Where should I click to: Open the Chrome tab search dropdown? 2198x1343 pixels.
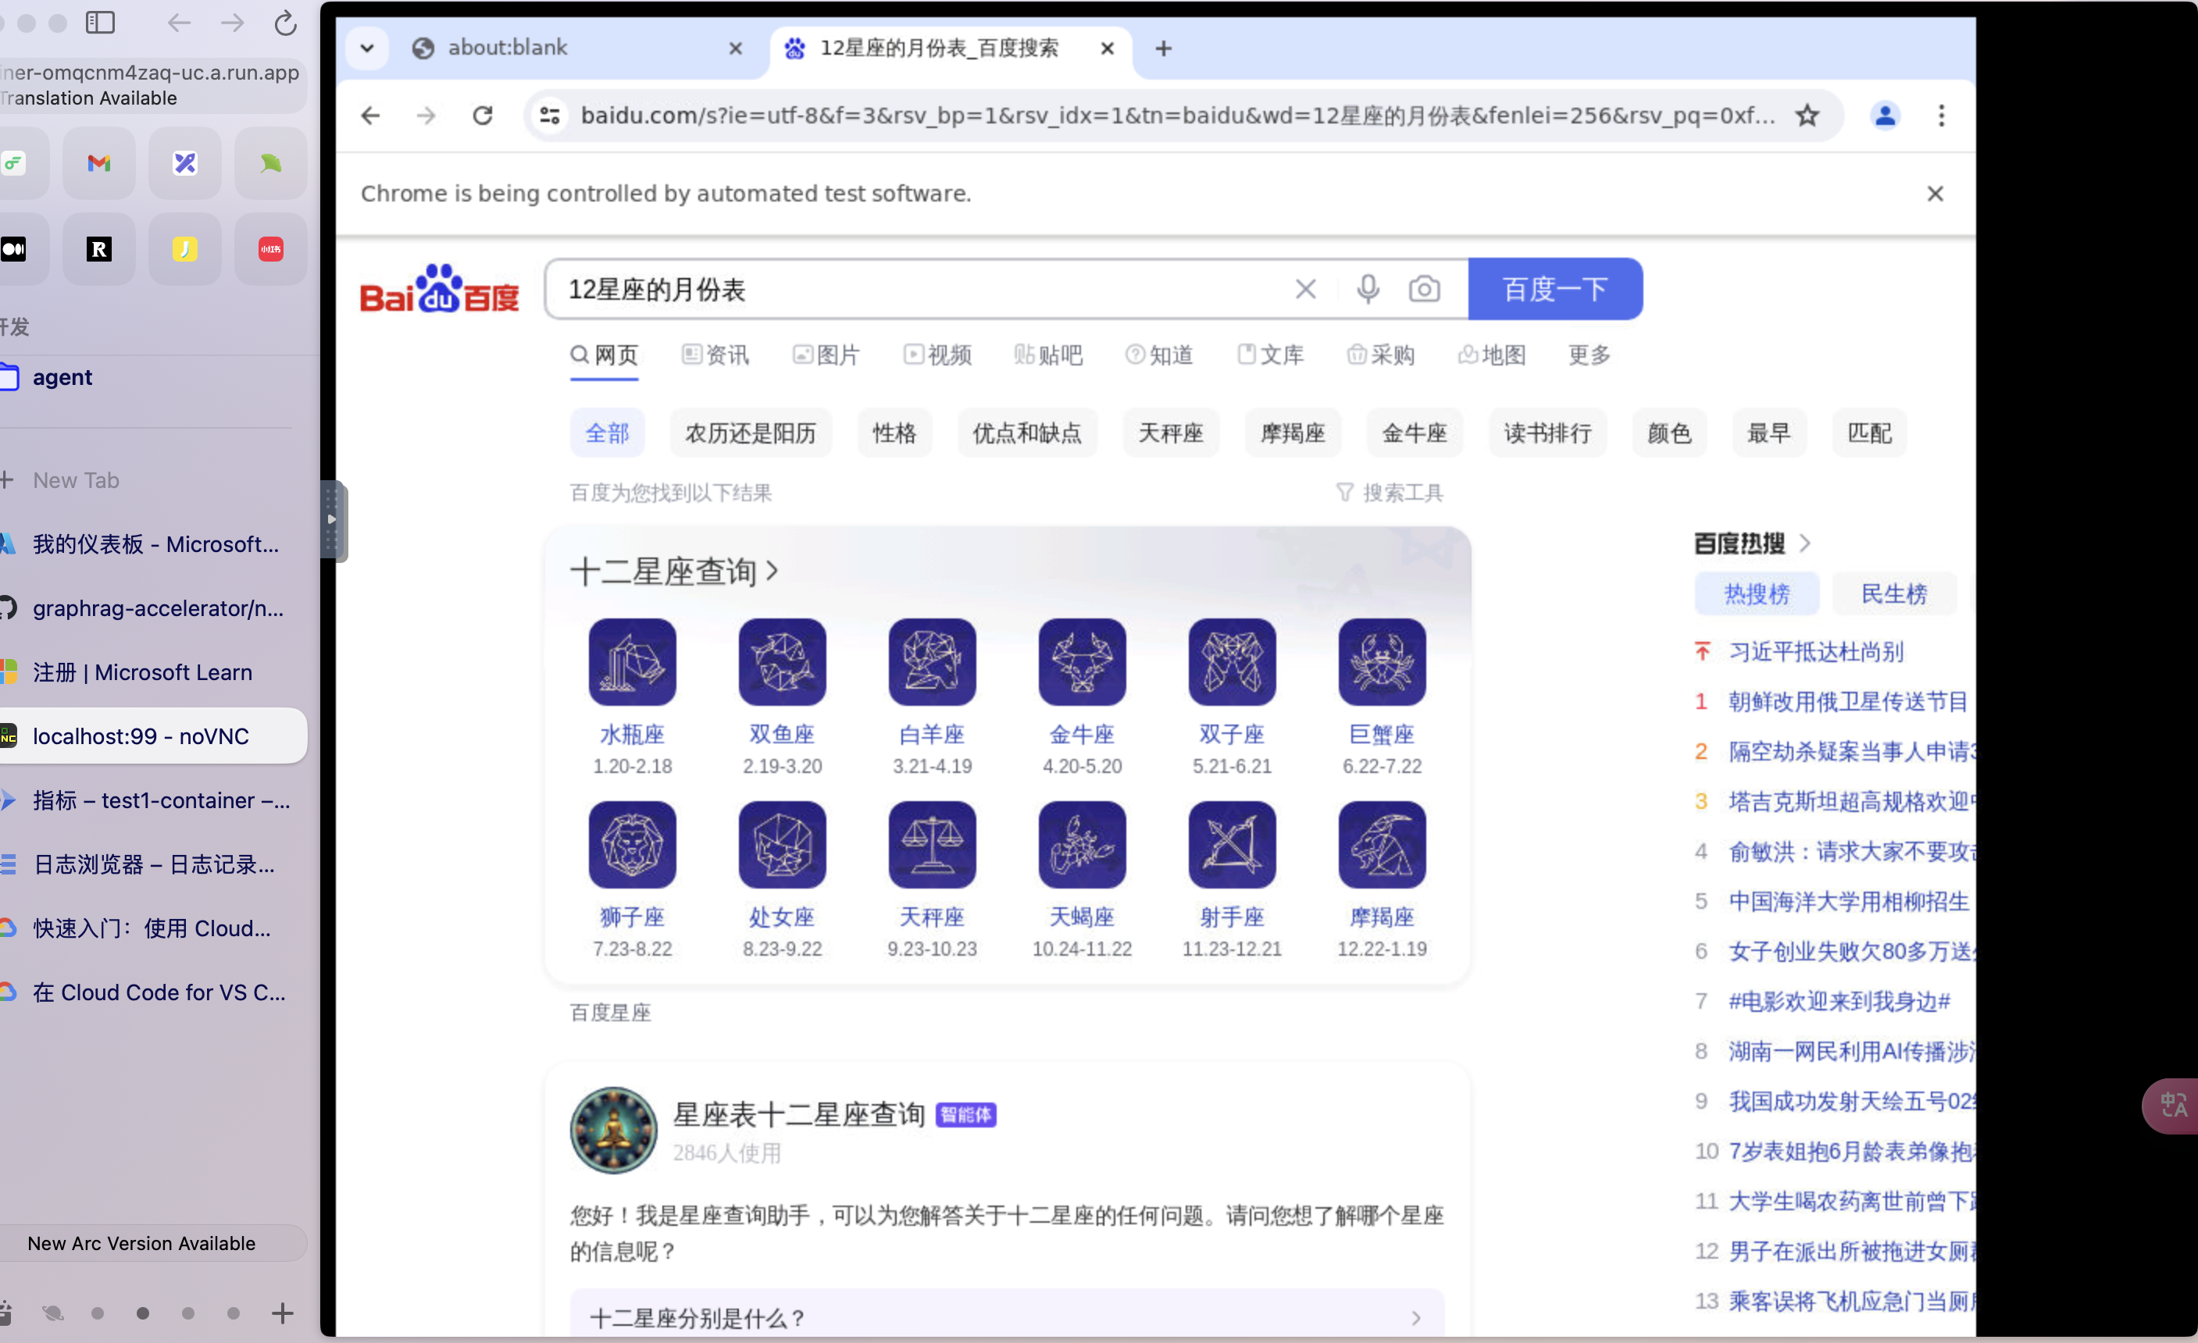[x=366, y=48]
